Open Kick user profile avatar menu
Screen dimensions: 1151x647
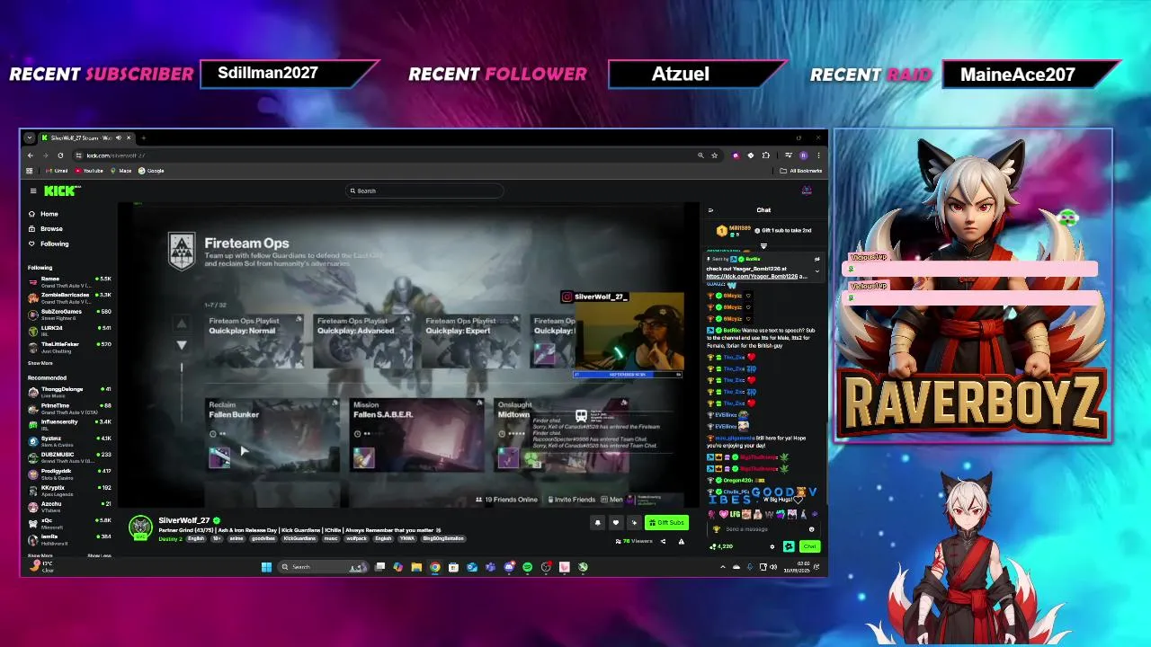(x=807, y=191)
